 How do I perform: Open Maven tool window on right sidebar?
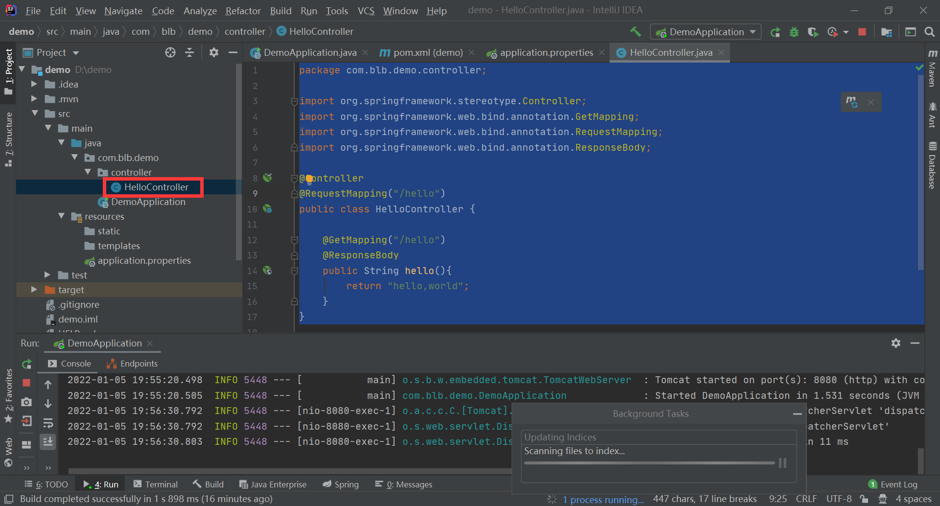click(932, 69)
